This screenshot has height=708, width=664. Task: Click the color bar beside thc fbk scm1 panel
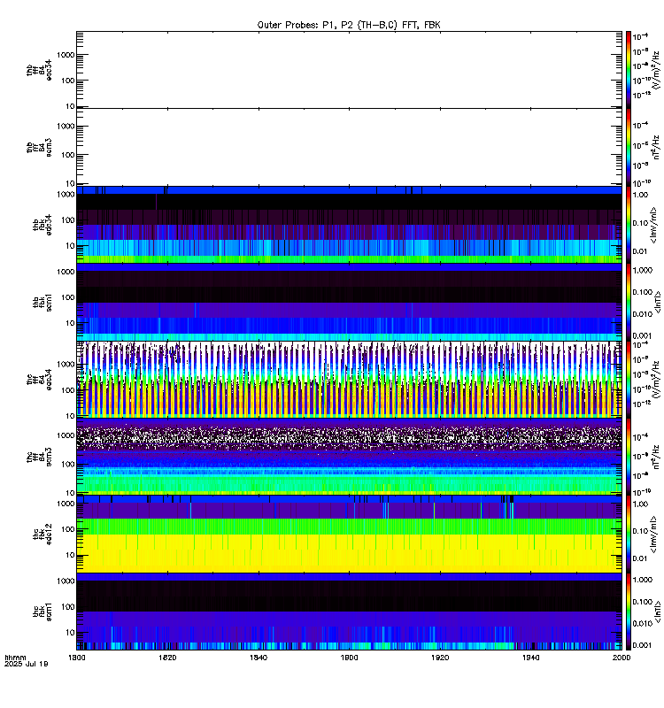[629, 612]
